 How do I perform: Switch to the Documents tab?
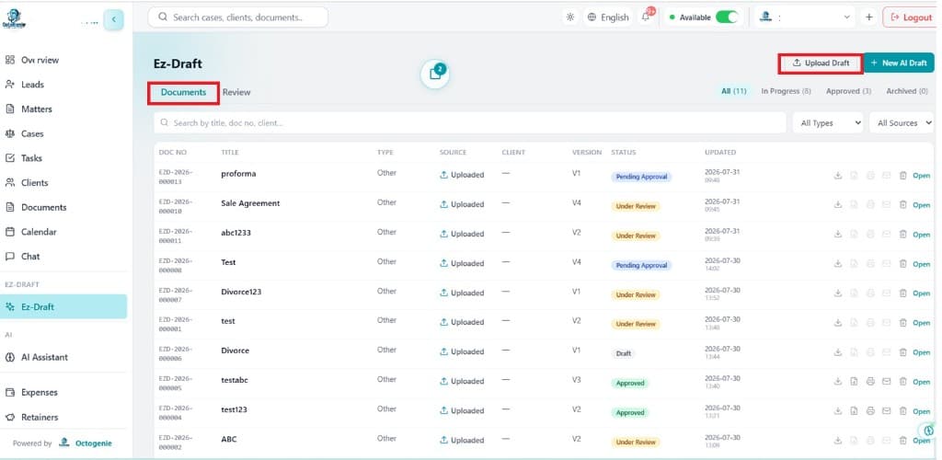click(x=183, y=93)
